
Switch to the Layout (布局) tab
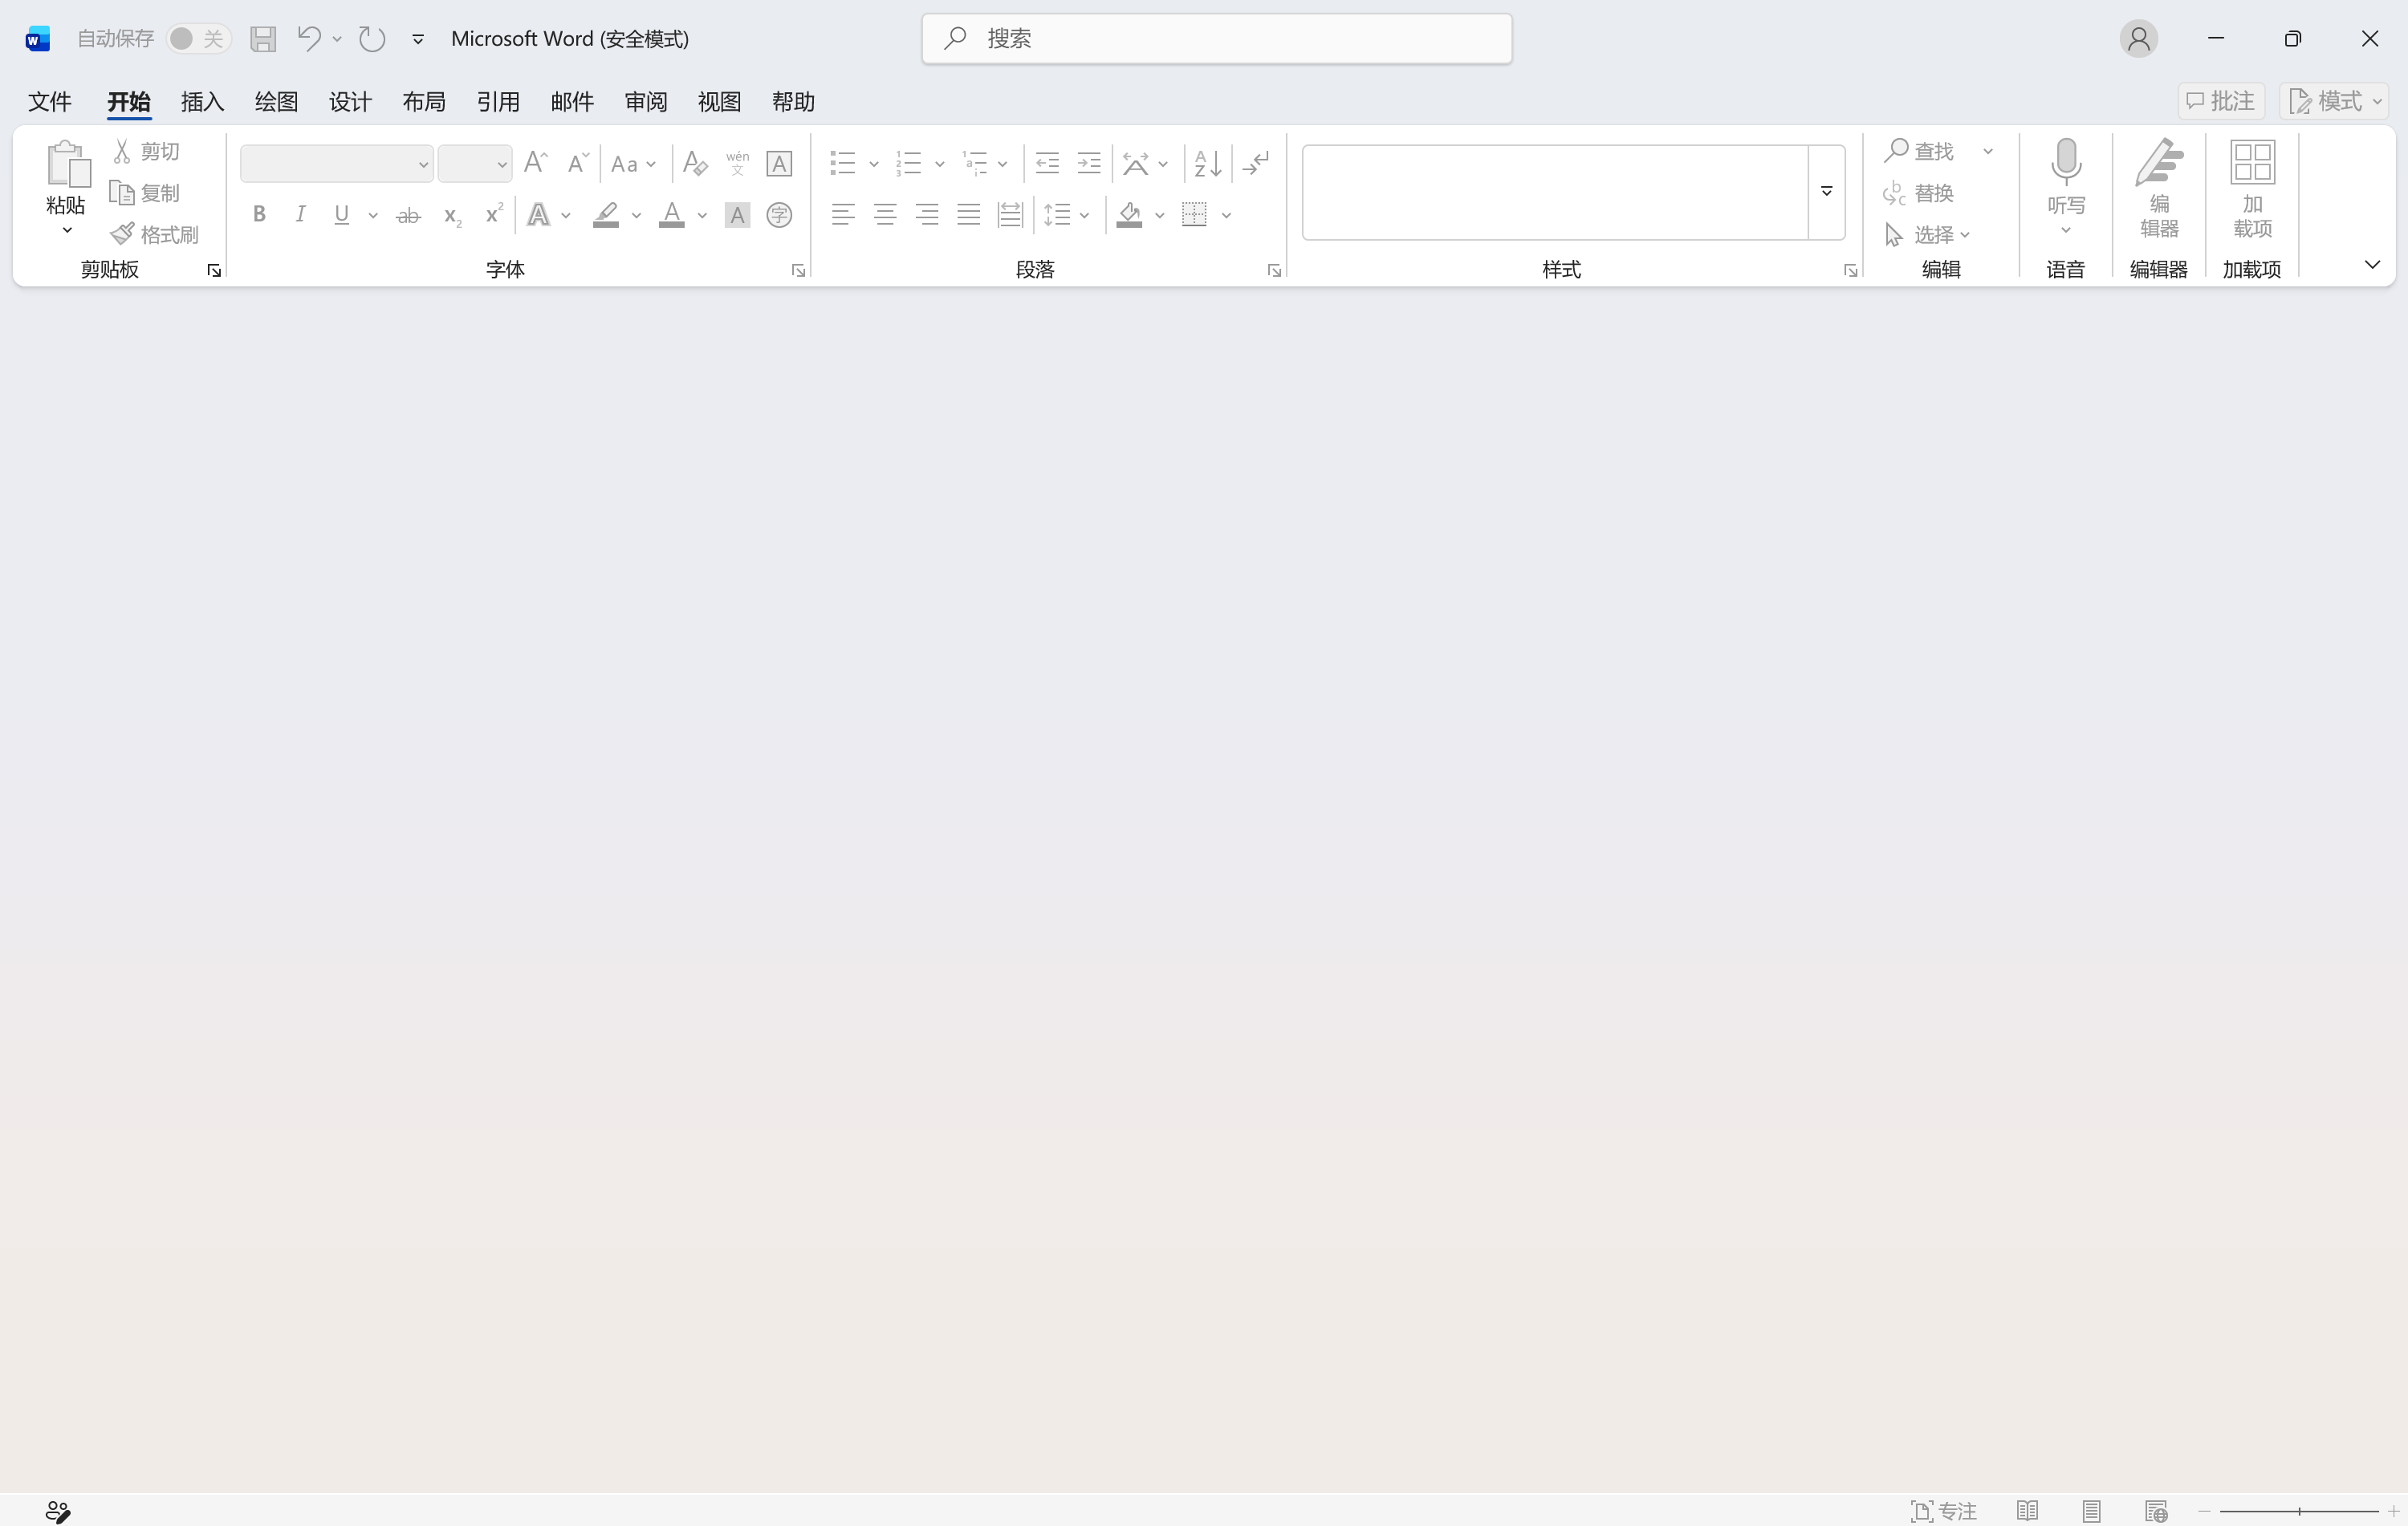(x=424, y=101)
